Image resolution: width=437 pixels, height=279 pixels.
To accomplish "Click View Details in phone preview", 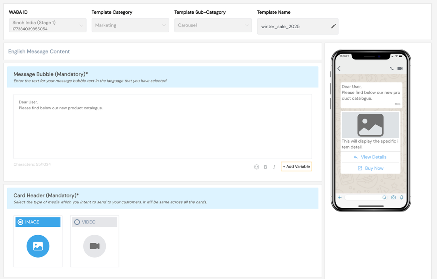I will [x=370, y=157].
